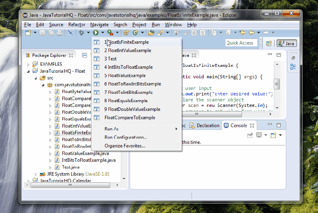The height and width of the screenshot is (213, 318).
Task: Open the File menu
Action: [27, 25]
